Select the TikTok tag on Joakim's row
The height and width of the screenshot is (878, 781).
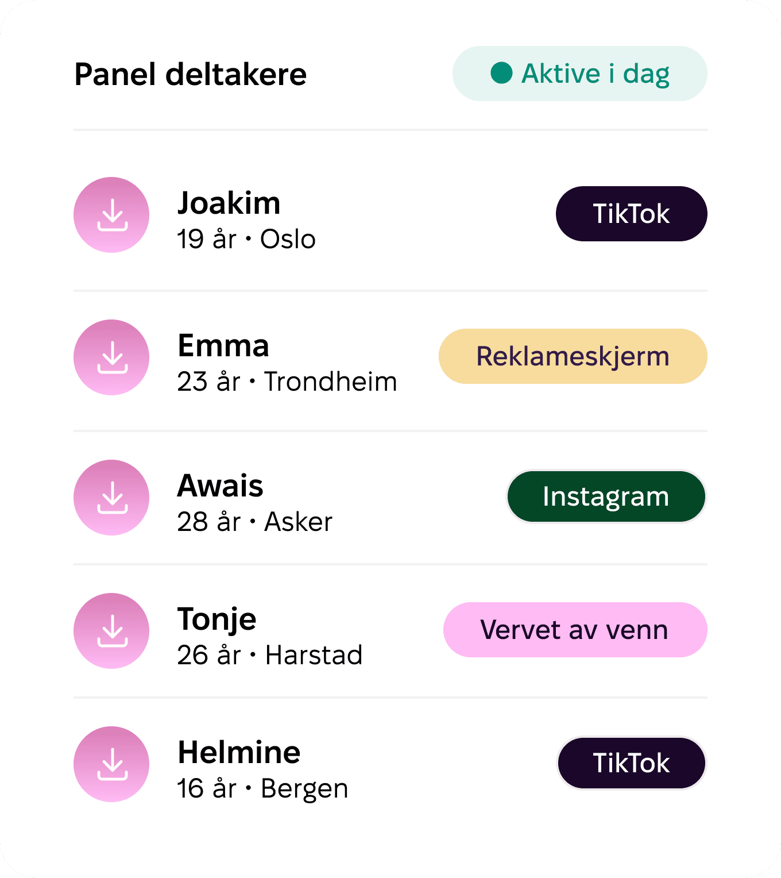[632, 214]
